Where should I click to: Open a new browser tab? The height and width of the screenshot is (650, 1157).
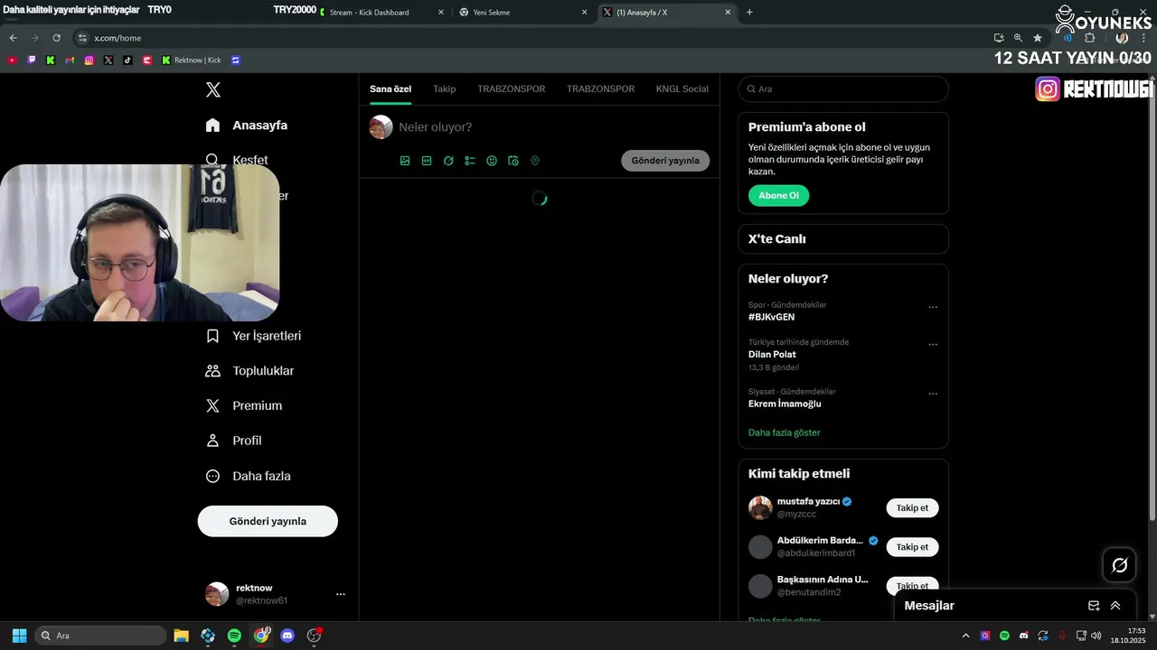tap(749, 13)
